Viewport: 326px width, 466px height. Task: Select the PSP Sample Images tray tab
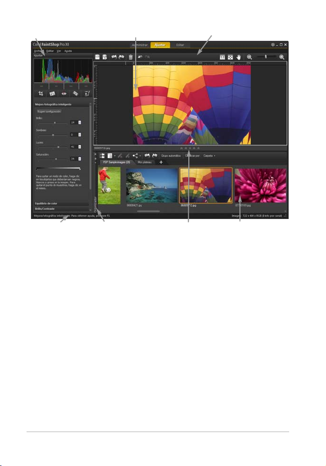[x=116, y=162]
